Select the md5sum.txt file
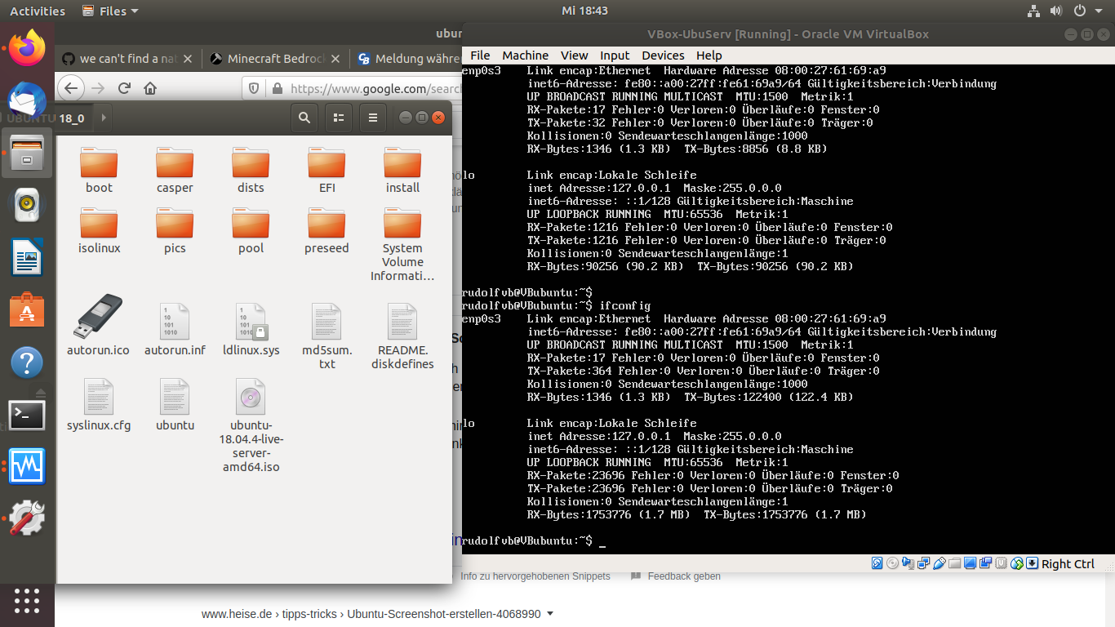This screenshot has width=1115, height=627. (327, 336)
